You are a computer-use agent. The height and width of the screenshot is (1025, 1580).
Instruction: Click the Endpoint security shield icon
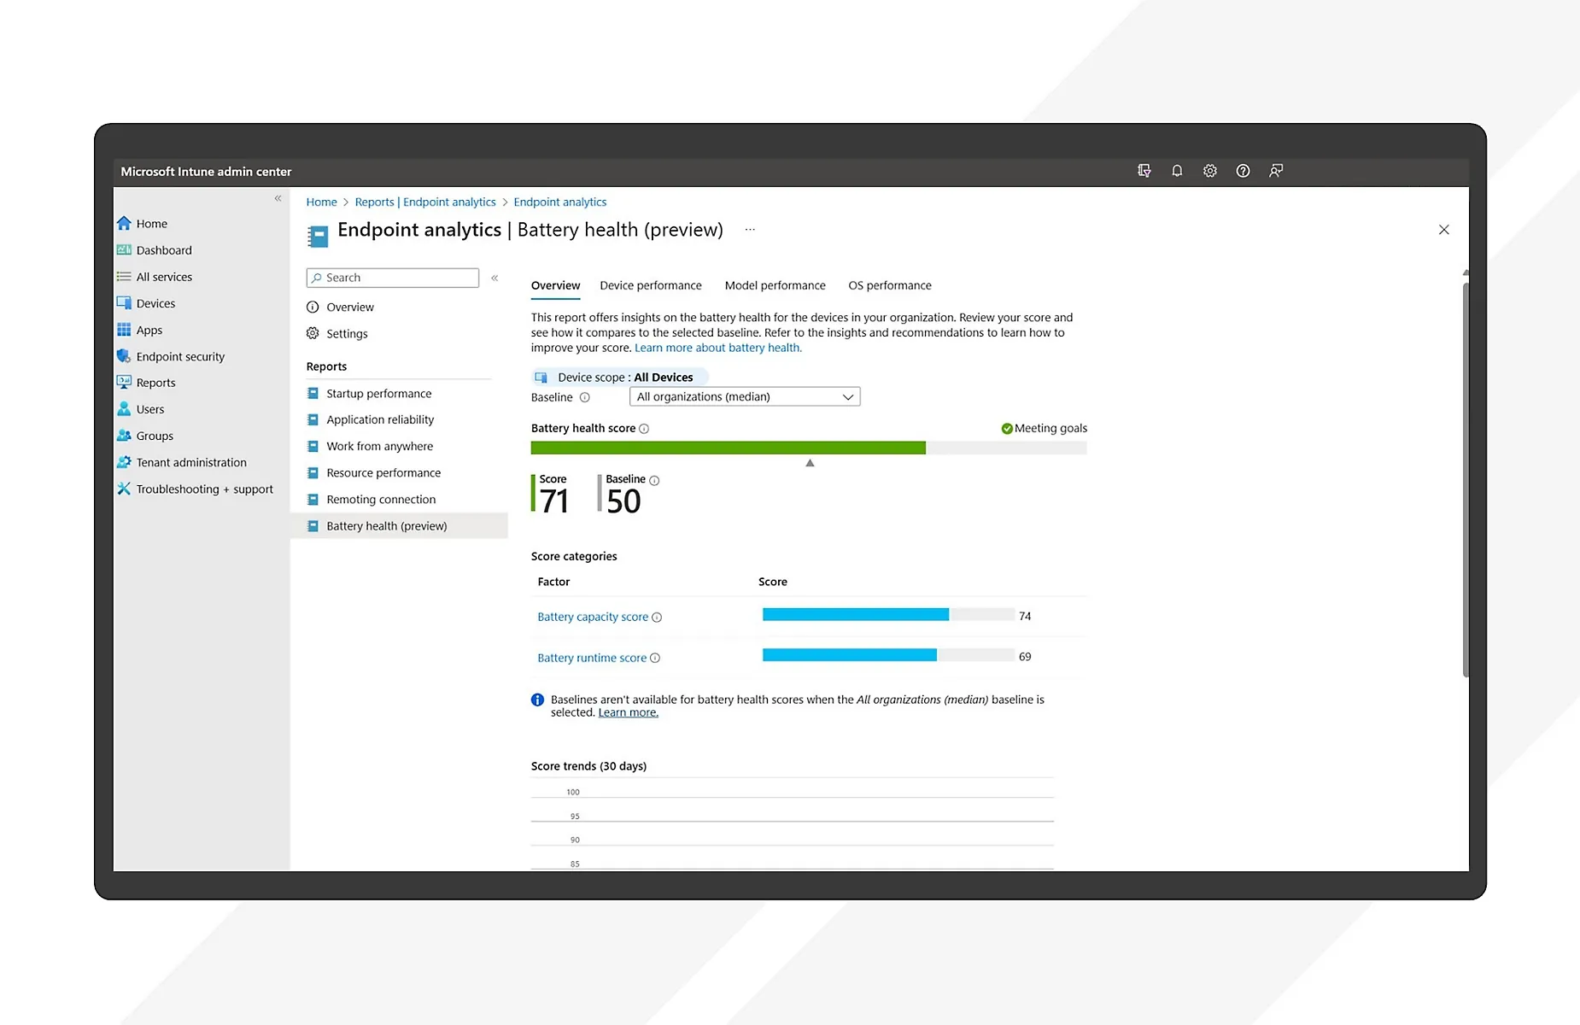tap(124, 356)
